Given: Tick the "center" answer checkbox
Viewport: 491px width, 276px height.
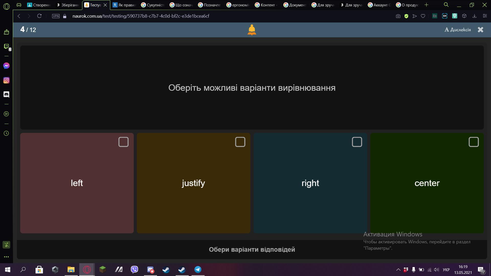Looking at the screenshot, I should (x=473, y=142).
